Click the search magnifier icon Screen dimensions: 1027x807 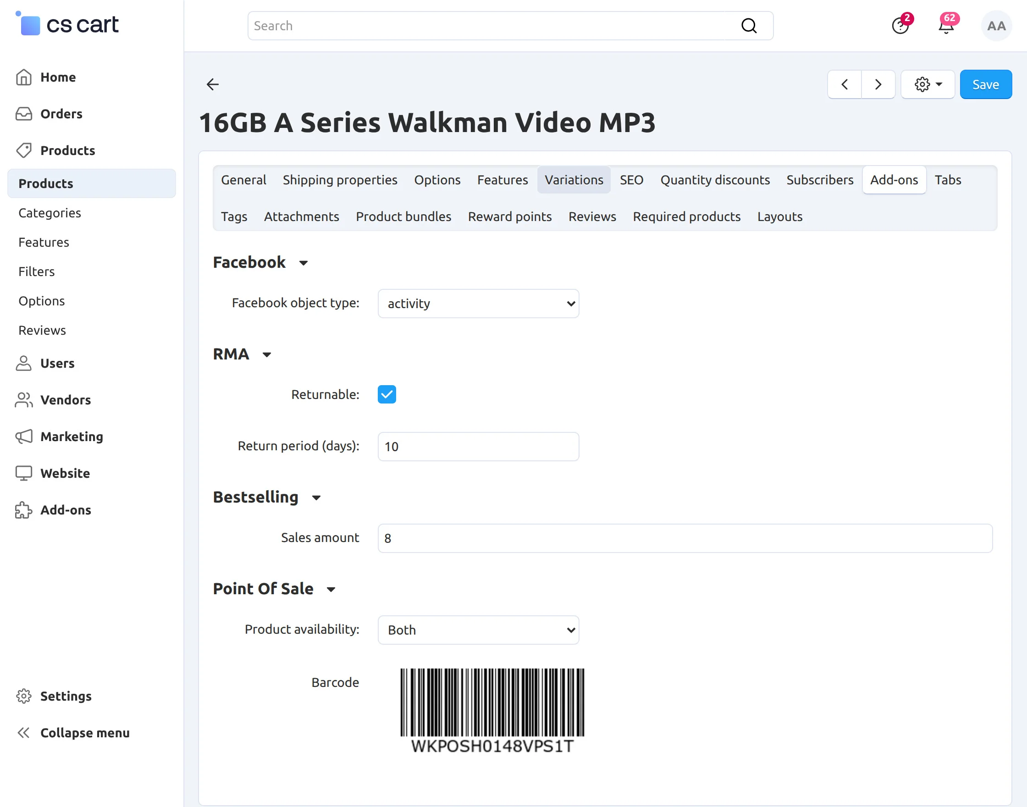coord(749,26)
